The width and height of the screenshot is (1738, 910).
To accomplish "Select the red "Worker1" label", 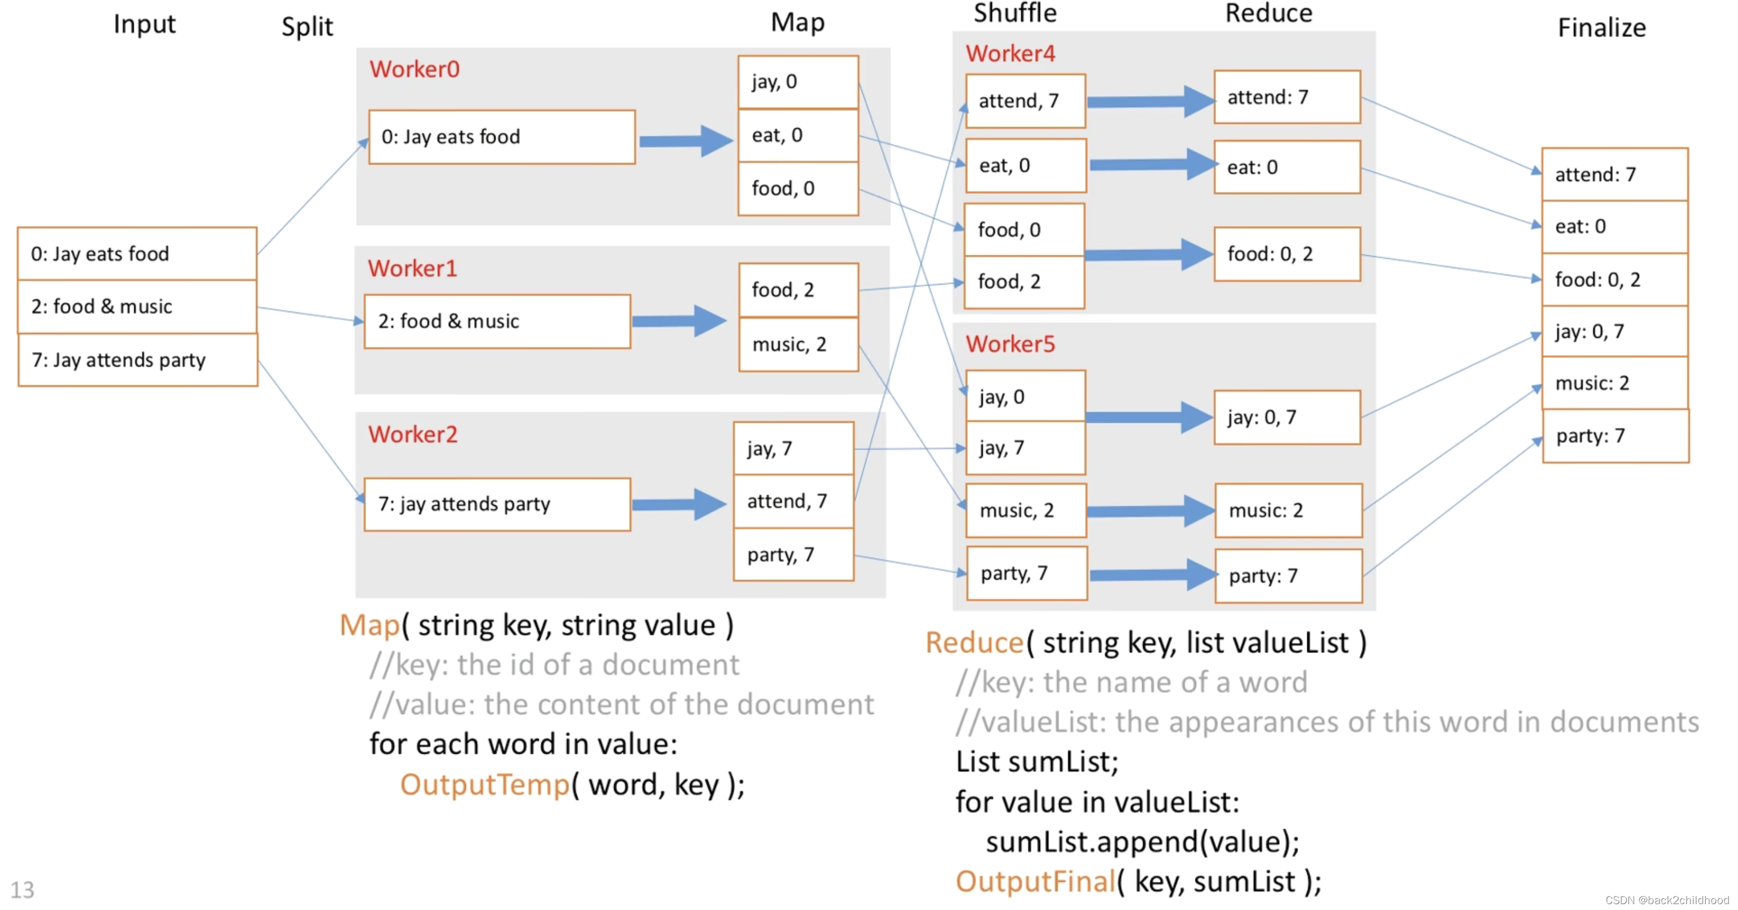I will [413, 269].
